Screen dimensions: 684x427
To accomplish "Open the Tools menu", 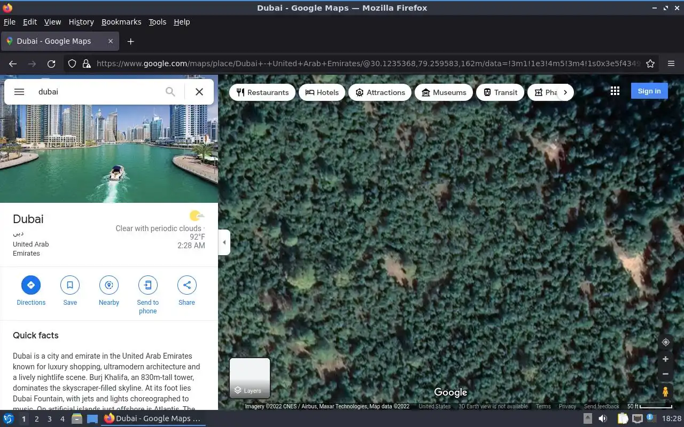I will [157, 22].
